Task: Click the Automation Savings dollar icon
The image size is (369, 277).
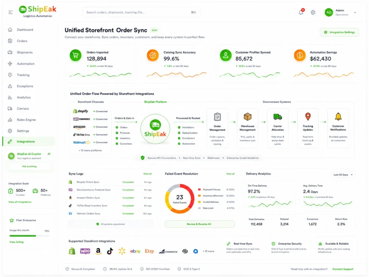Action: [299, 55]
